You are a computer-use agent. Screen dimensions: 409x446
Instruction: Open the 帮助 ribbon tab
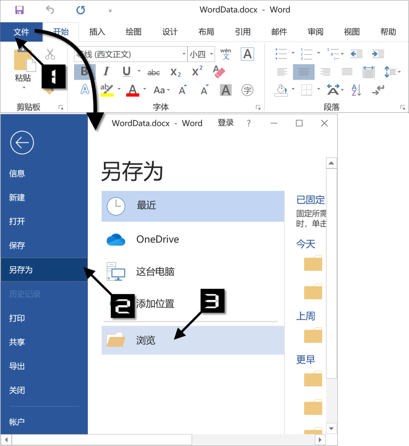[x=388, y=32]
